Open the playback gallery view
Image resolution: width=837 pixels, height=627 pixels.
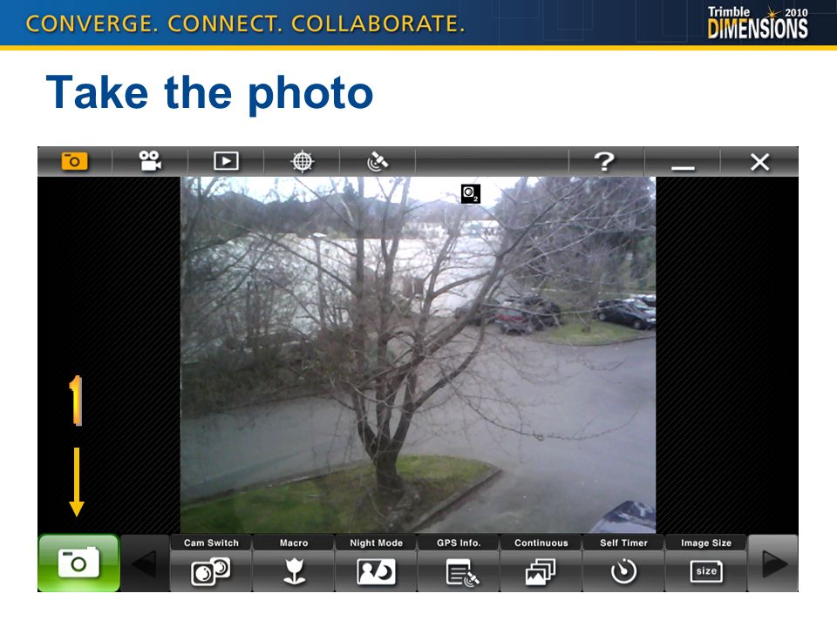[x=226, y=161]
